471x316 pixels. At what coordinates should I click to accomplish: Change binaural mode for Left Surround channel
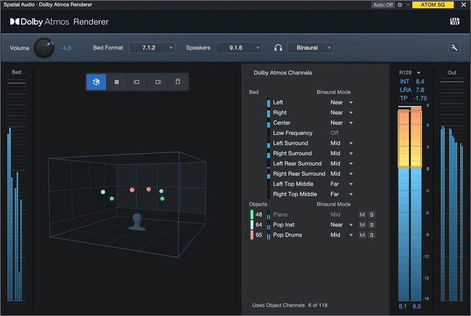(342, 143)
